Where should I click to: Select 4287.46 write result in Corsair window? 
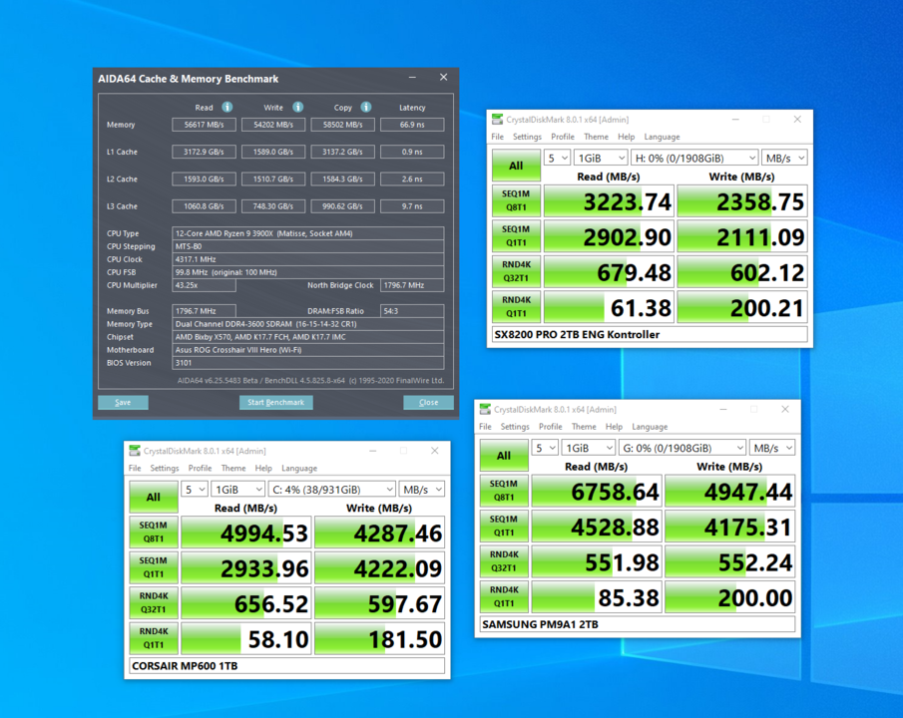click(x=379, y=533)
